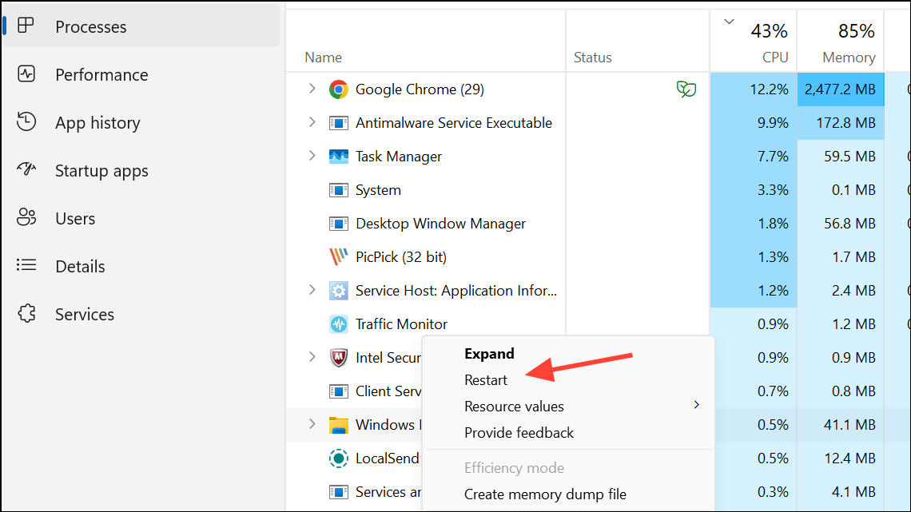
Task: Select the Traffic Monitor process name
Action: tap(401, 324)
